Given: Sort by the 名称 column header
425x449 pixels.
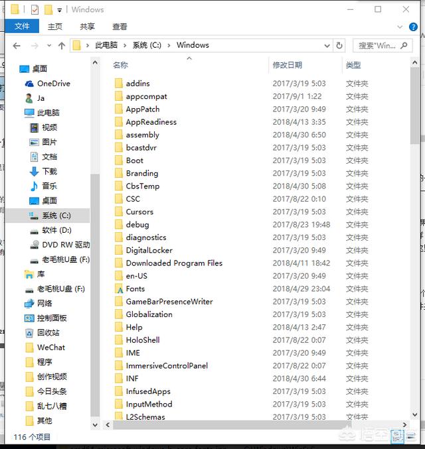Looking at the screenshot, I should coord(120,65).
